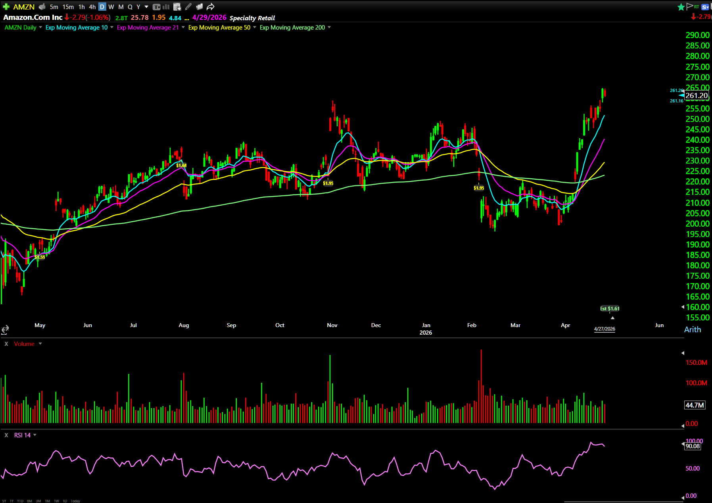Close the RSI 14 panel

6,435
